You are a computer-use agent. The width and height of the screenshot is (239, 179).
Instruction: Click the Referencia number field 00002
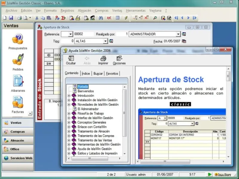point(84,34)
